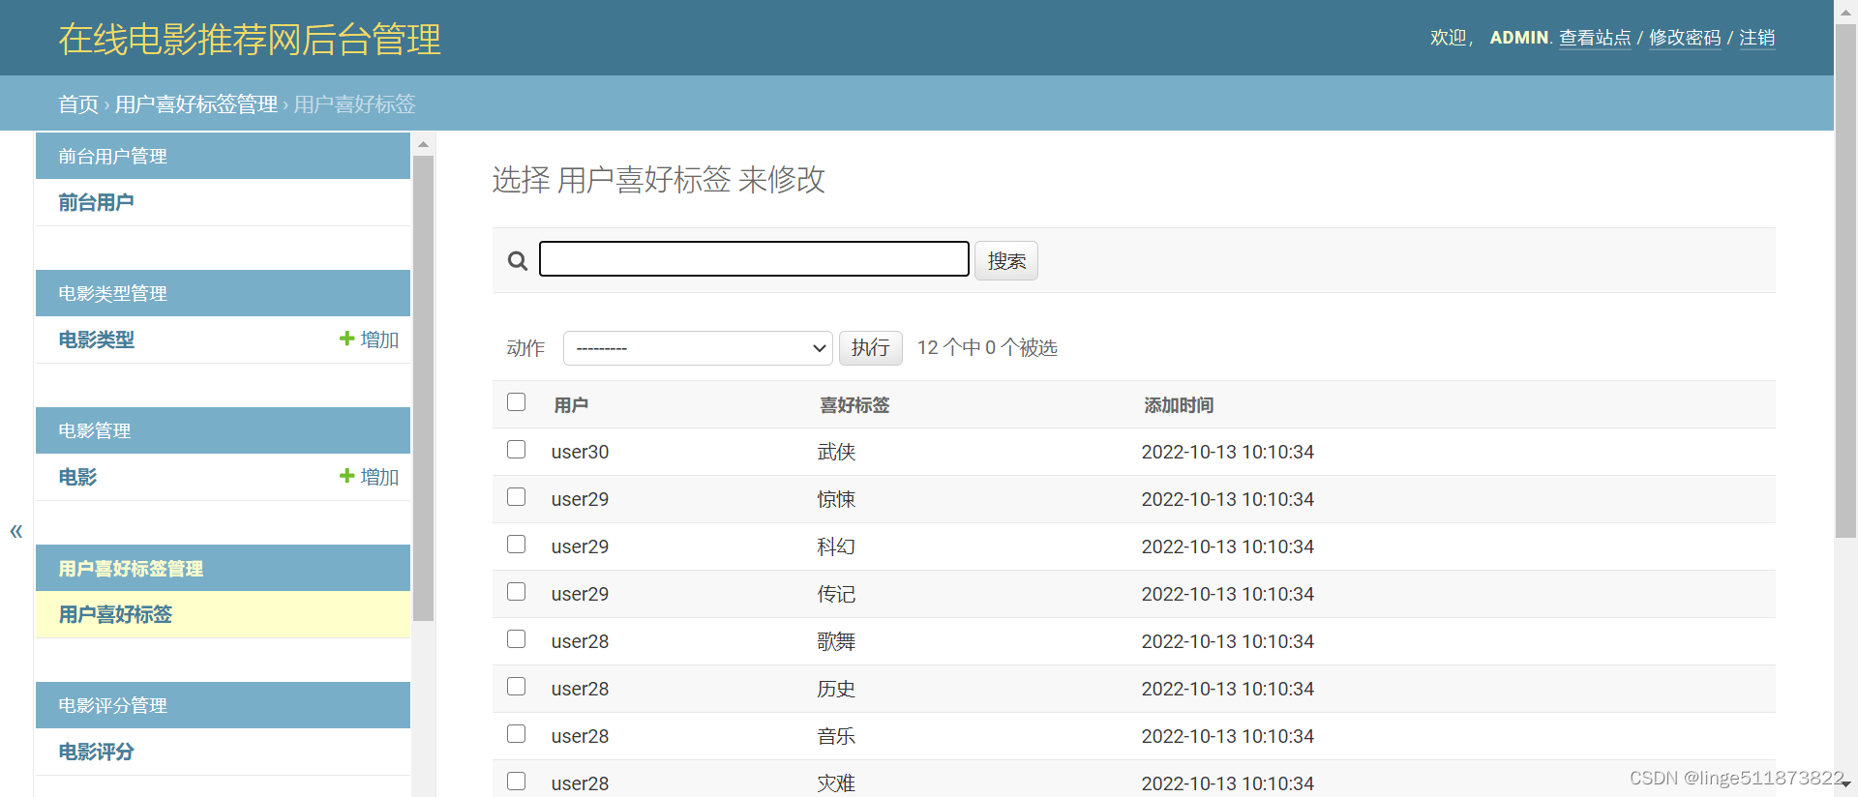Screen dimensions: 1858x797
Task: Click the plus 增加 link for 电影
Action: tap(369, 477)
